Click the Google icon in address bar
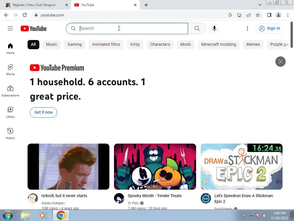Image resolution: width=294 pixels, height=221 pixels. pyautogui.click(x=230, y=15)
